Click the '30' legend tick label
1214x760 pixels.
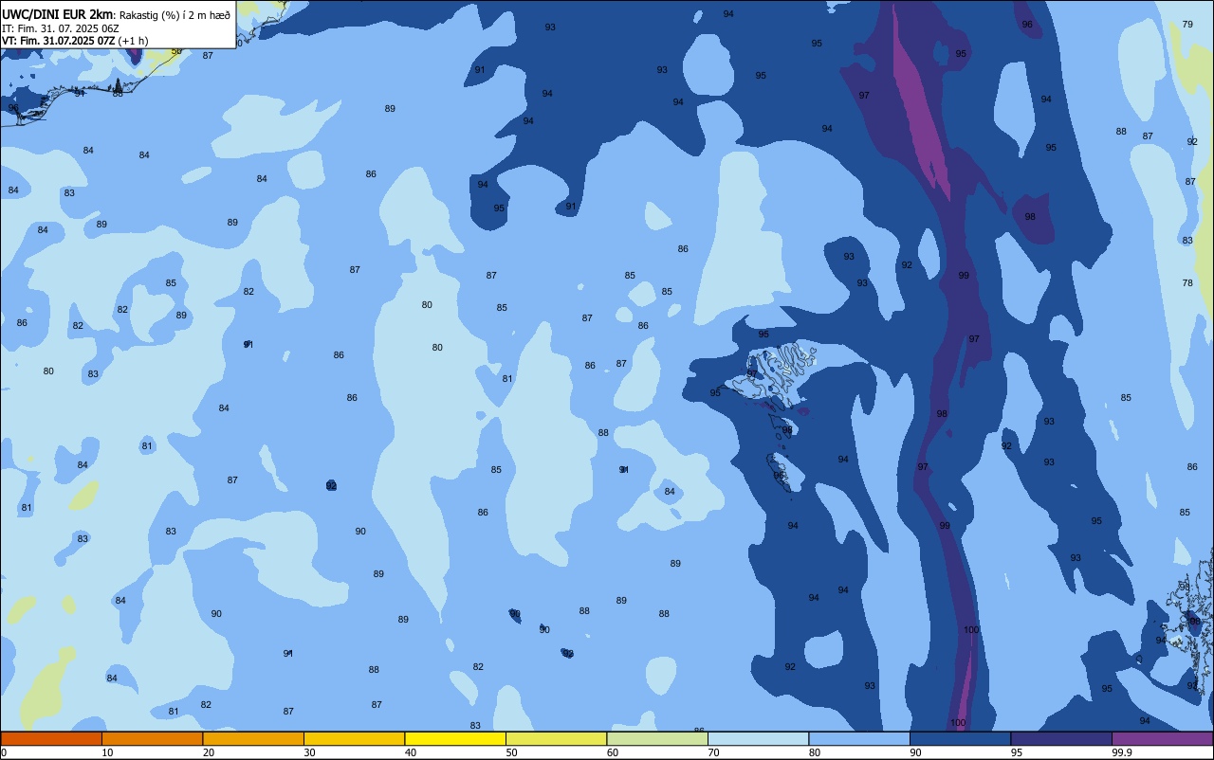pos(309,752)
